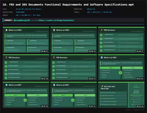Select the file title ending in Specifications.mp4

(x=68, y=5)
